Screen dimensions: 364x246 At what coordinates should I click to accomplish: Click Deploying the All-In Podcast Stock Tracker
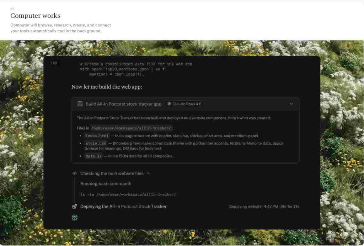[123, 206]
